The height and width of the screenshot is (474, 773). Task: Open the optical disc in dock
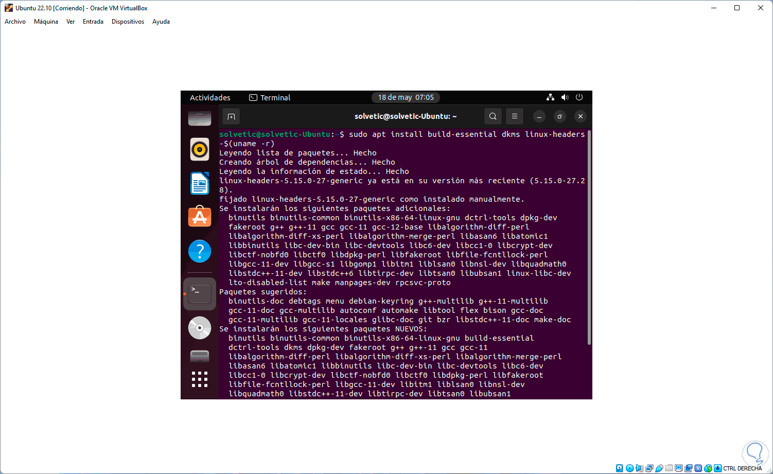200,328
